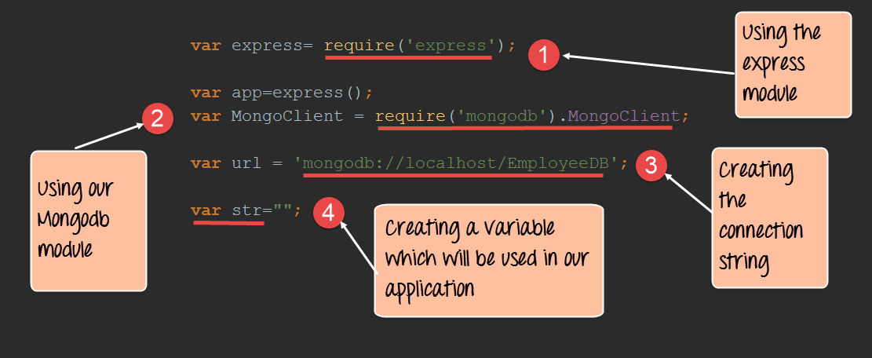The image size is (872, 358).
Task: Click the 'Using the express module' callout
Action: [793, 64]
